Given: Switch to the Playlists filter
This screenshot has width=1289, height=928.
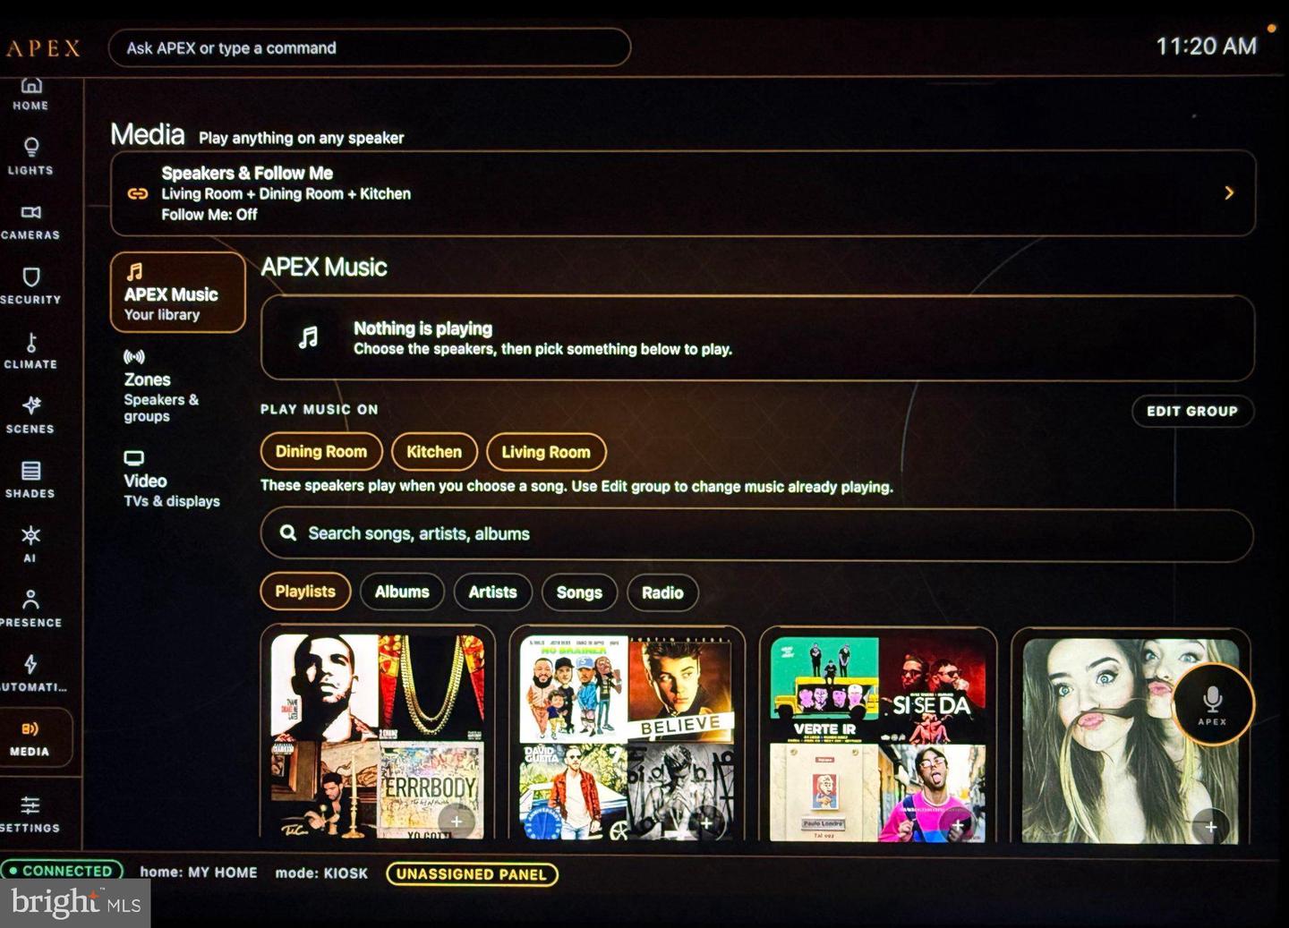Looking at the screenshot, I should click(305, 592).
